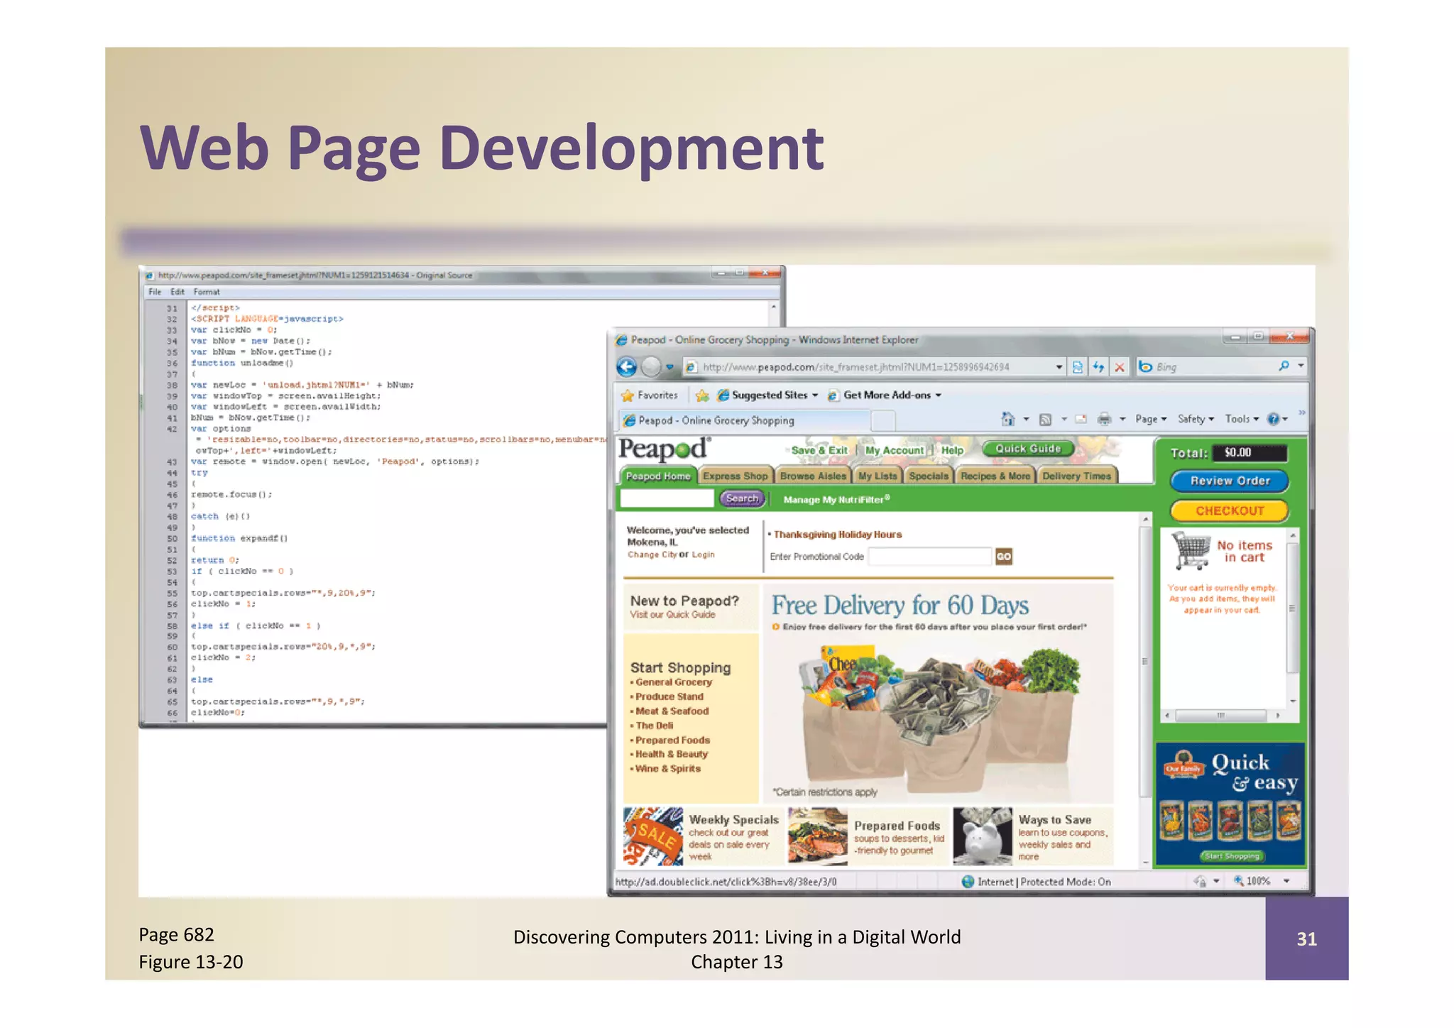Open the Wine & Spirits category

pyautogui.click(x=668, y=769)
